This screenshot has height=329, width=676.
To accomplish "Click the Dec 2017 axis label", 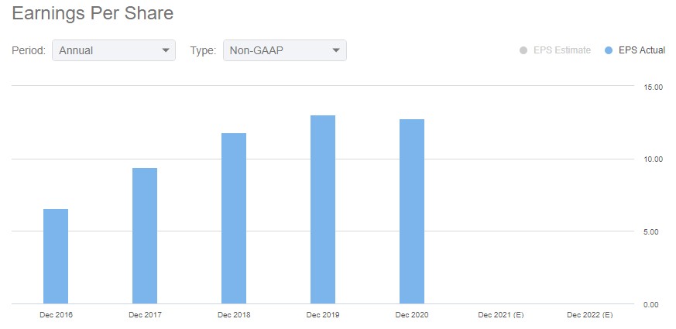I will point(145,315).
